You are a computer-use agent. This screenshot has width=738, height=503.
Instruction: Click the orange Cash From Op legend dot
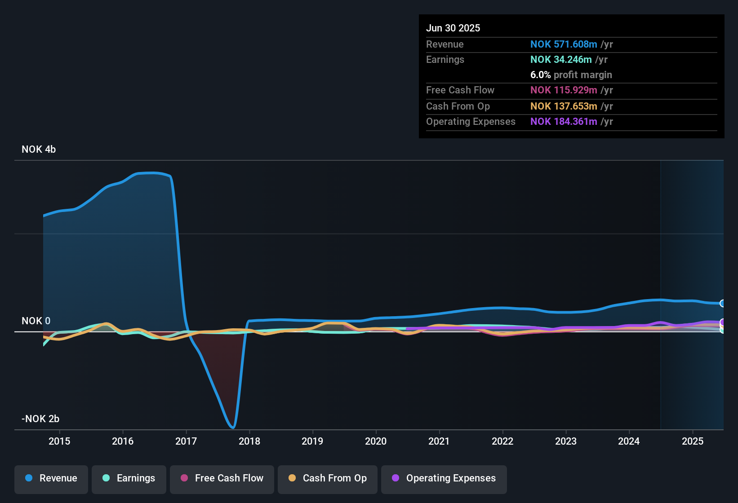[x=292, y=478]
